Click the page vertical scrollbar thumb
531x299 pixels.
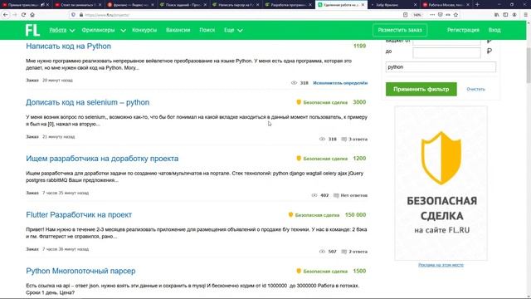(529, 65)
